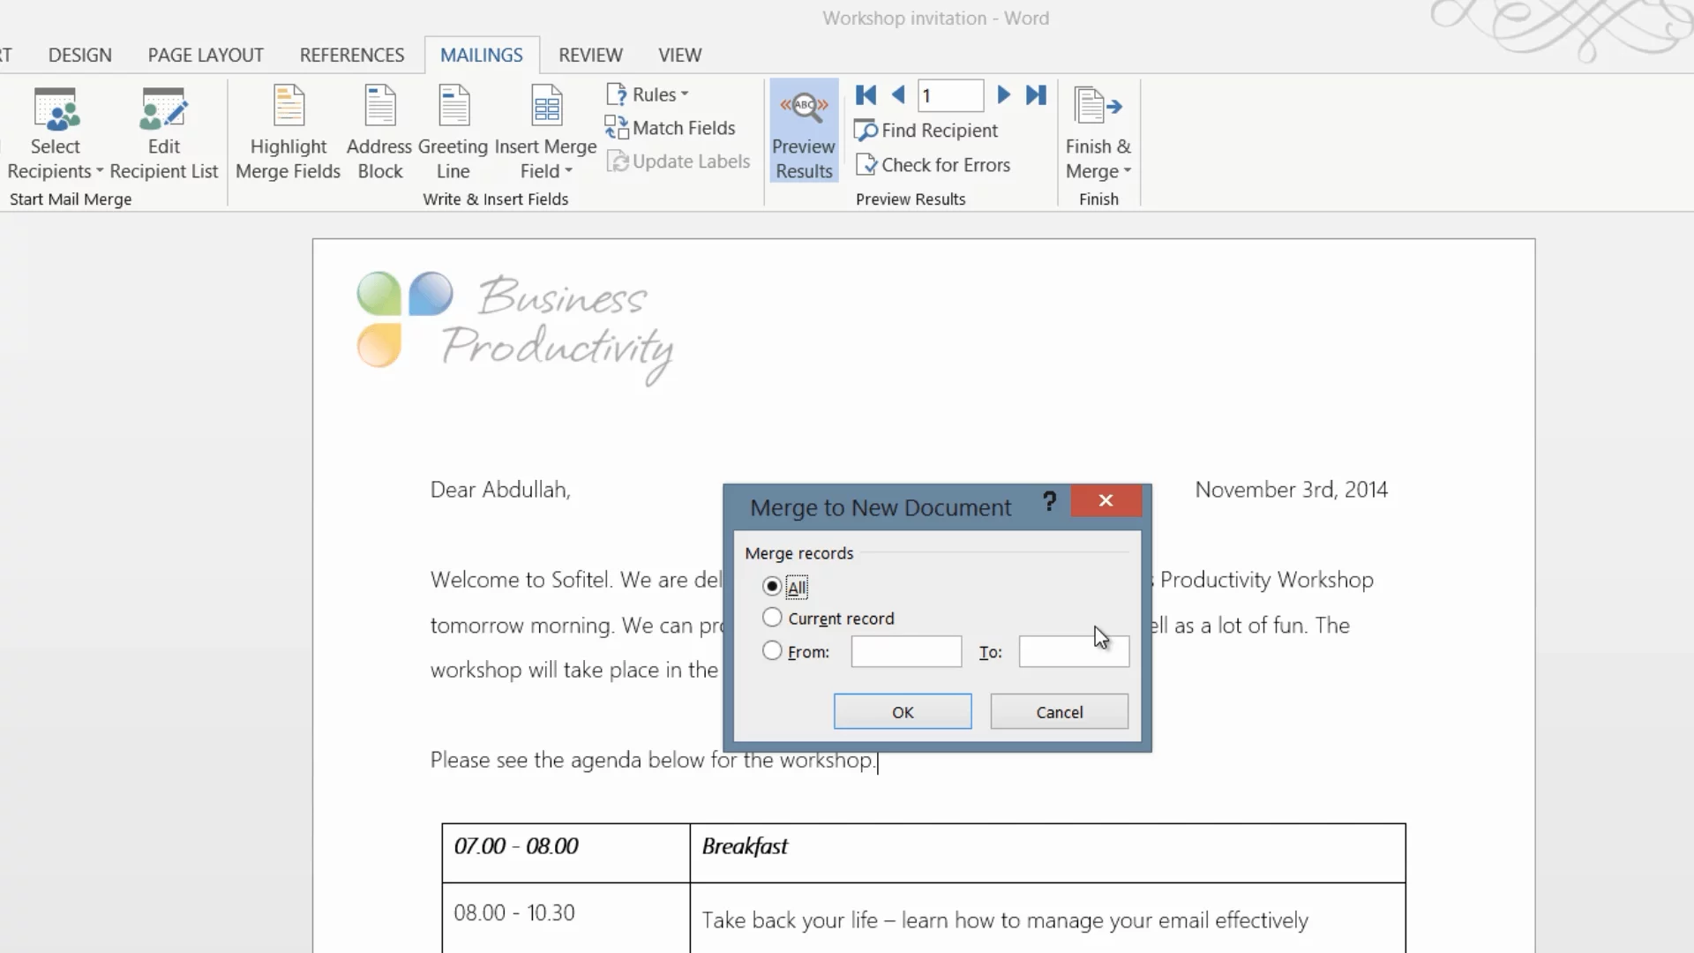
Task: Select the From radio button
Action: coord(772,651)
